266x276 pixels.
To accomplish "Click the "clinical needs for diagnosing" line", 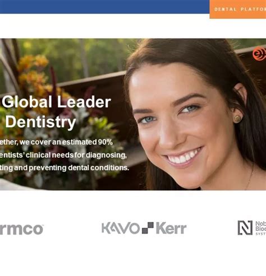I will pos(76,155).
